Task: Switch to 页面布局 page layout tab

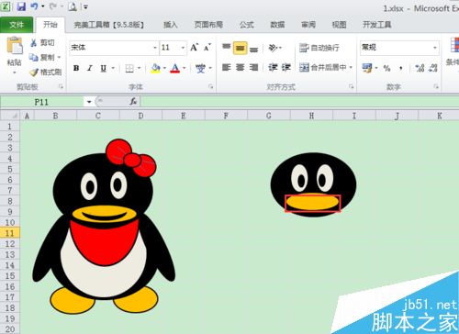Action: click(x=208, y=25)
